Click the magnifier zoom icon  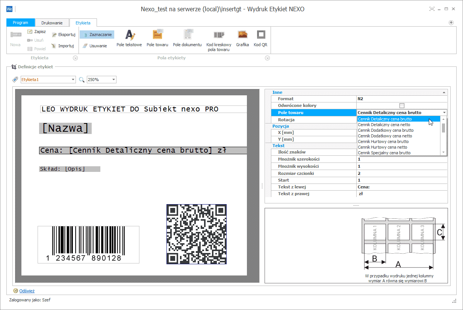pyautogui.click(x=82, y=80)
